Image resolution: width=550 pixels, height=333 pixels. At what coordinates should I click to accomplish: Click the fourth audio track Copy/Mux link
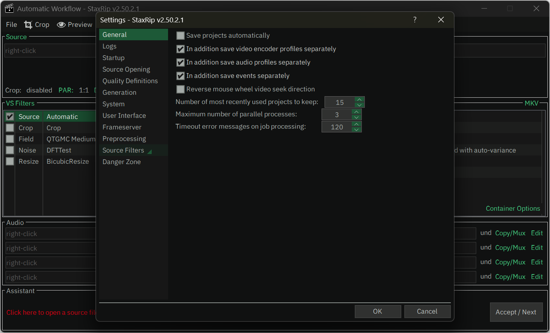[x=510, y=277]
